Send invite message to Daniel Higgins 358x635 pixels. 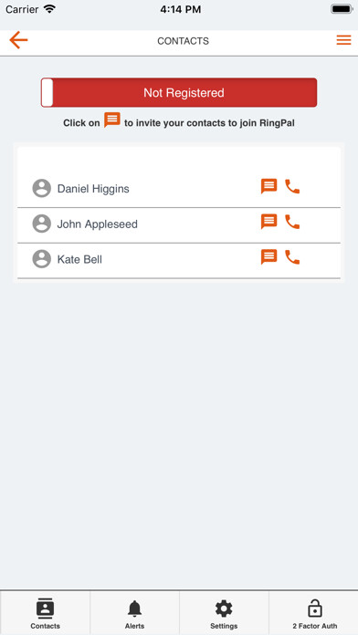click(x=268, y=187)
